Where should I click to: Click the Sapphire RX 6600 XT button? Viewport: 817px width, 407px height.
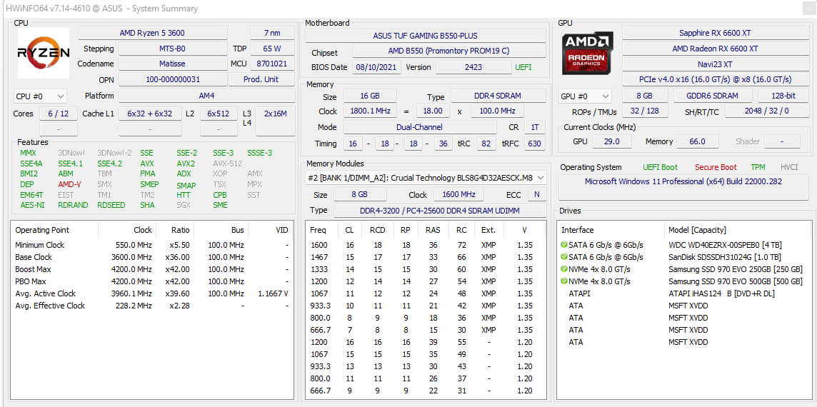coord(714,33)
